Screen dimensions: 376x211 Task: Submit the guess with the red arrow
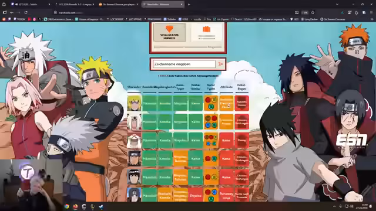click(221, 64)
